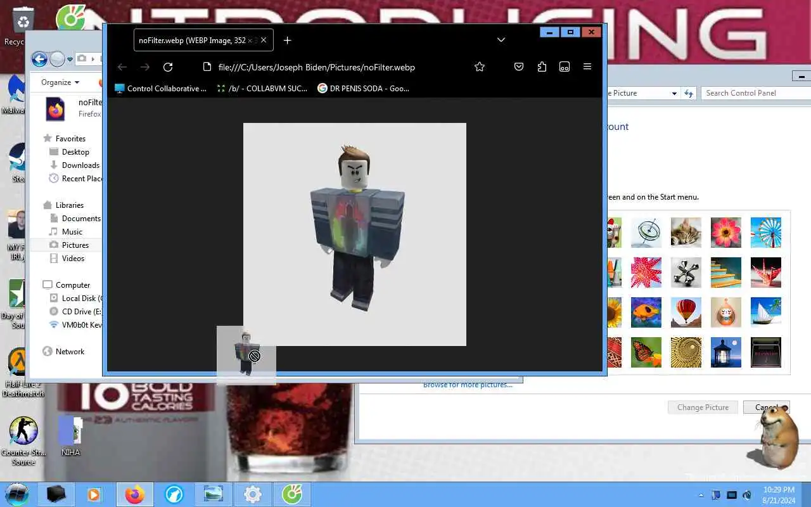This screenshot has height=507, width=811.
Task: Choose the red starfish account picture
Action: pyautogui.click(x=646, y=273)
